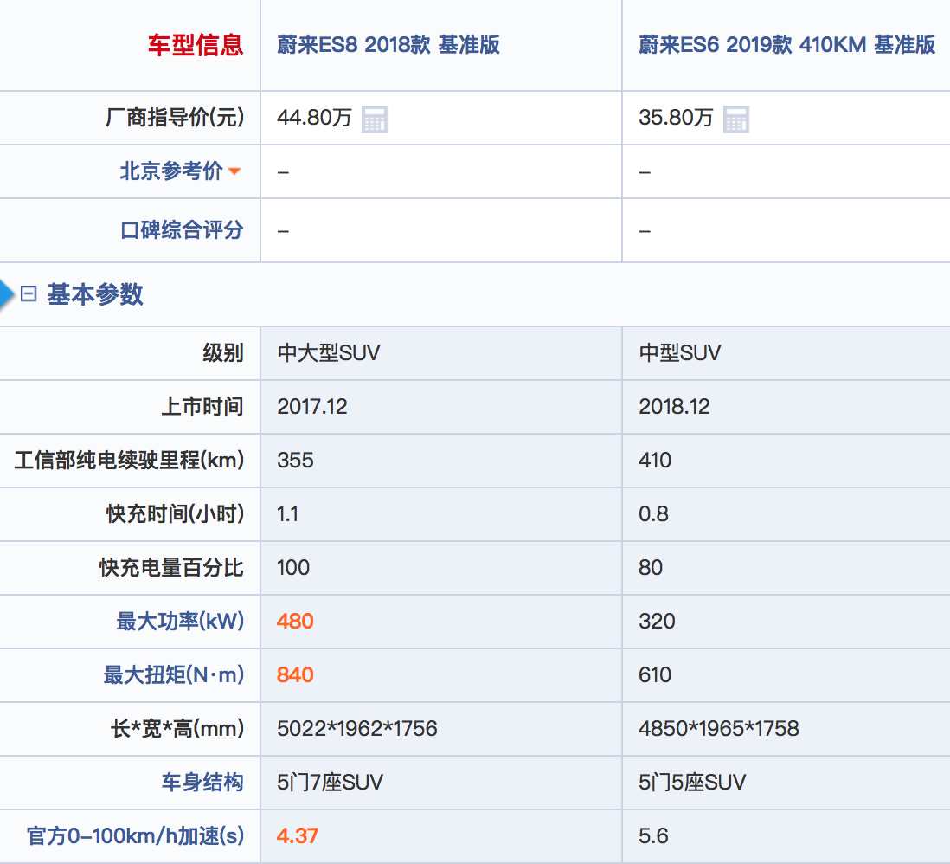950x864 pixels.
Task: Click the 厂商指导价(元) row label
Action: point(175,118)
